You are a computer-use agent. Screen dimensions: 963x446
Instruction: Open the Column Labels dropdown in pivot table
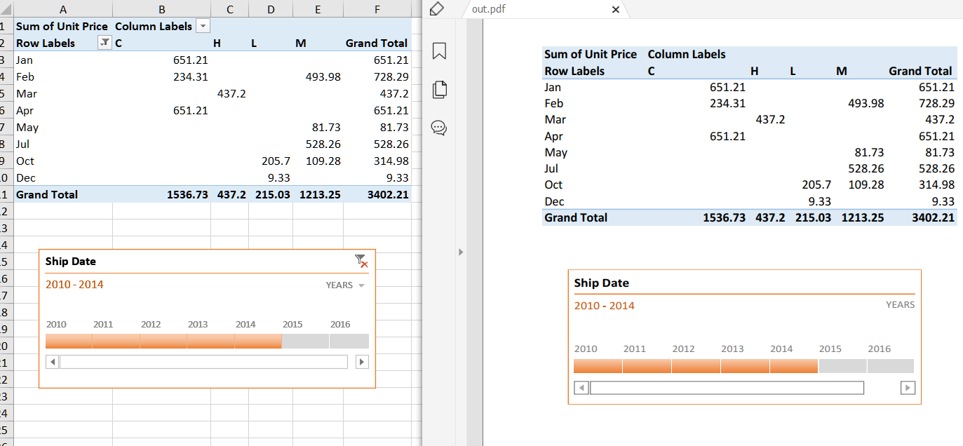pos(203,26)
